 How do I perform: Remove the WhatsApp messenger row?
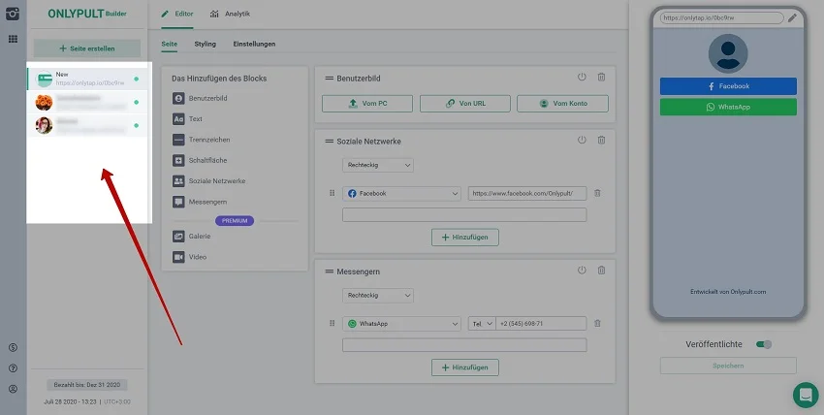coord(597,323)
